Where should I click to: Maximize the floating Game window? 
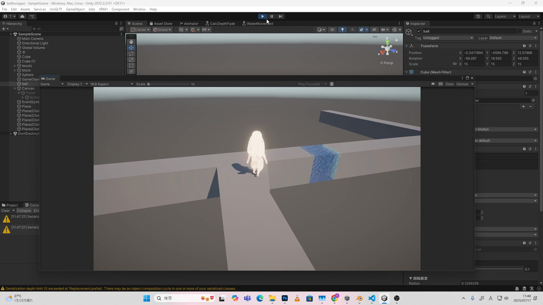pos(467,78)
